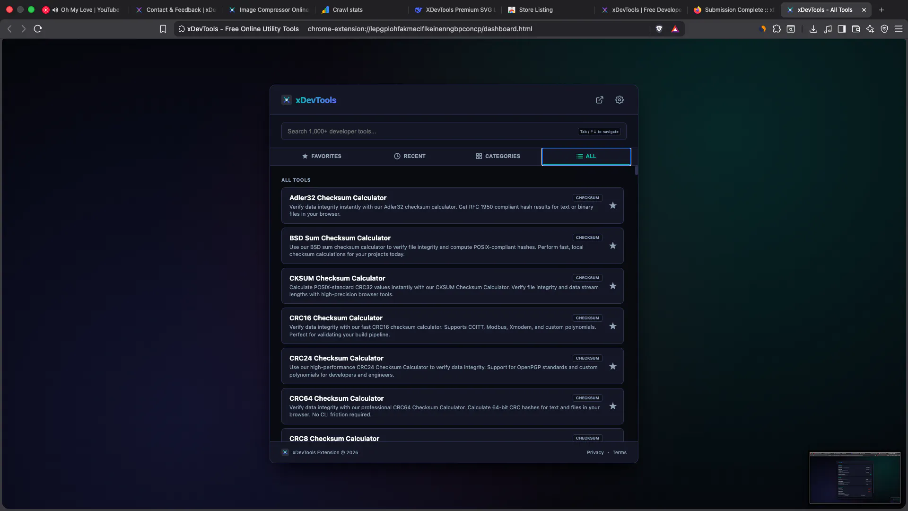The height and width of the screenshot is (511, 908).
Task: Open the CRC24 Checksum Calculator tool
Action: tap(452, 366)
